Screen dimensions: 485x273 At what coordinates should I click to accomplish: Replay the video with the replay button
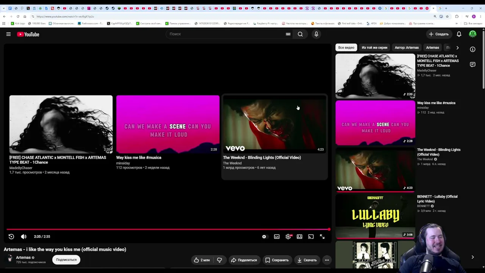11,237
